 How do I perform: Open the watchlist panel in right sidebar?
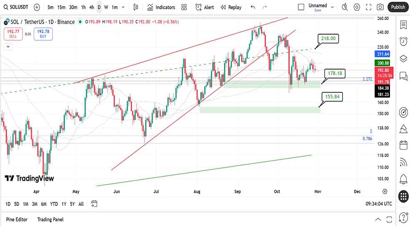(403, 25)
